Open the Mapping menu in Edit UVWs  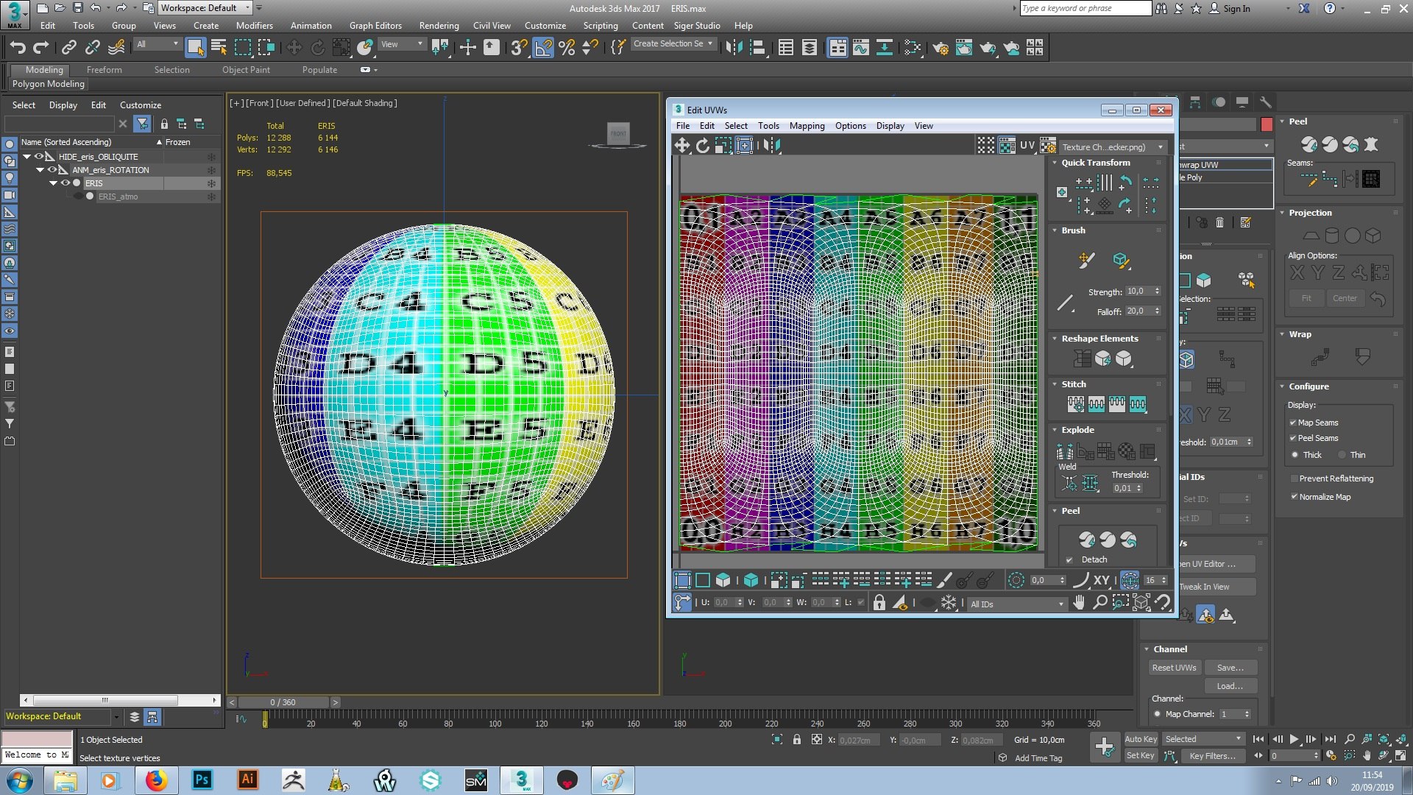807,126
